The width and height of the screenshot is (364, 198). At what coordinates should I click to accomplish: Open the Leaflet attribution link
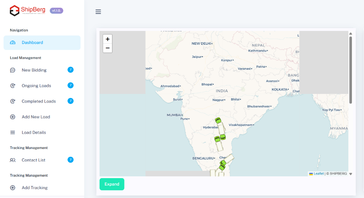(318, 174)
